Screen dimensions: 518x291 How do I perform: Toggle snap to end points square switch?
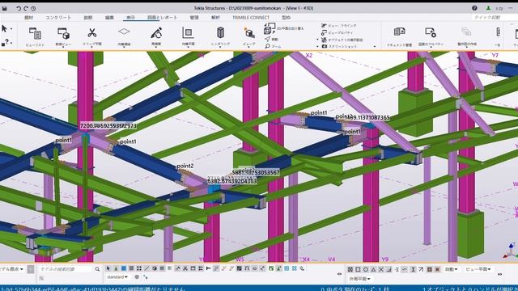358,269
